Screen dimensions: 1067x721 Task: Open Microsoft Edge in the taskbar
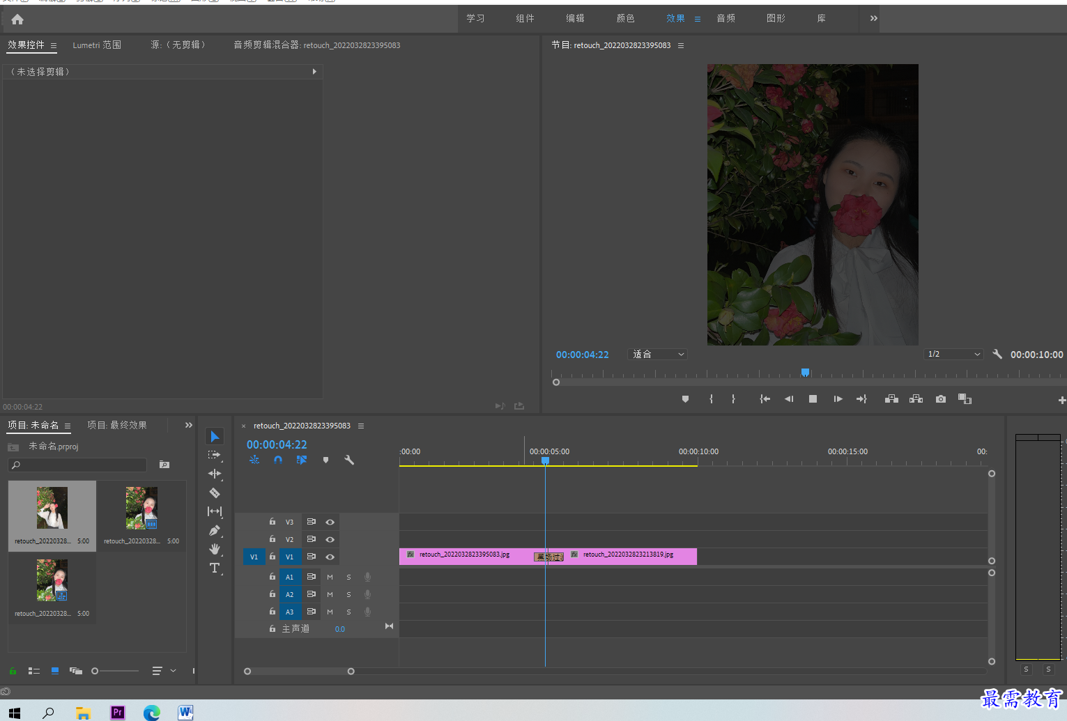tap(151, 712)
